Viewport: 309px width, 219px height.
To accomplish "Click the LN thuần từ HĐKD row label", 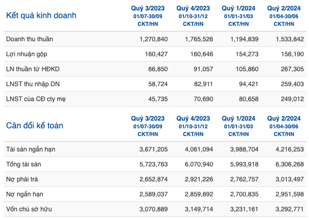I will click(33, 69).
